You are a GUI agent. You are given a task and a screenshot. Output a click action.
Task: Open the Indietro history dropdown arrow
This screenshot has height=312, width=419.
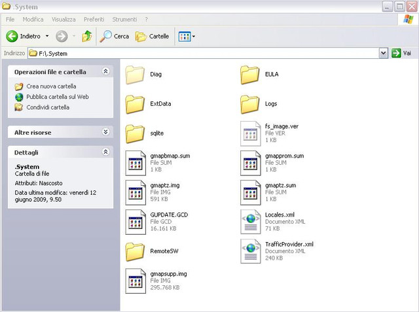click(47, 36)
